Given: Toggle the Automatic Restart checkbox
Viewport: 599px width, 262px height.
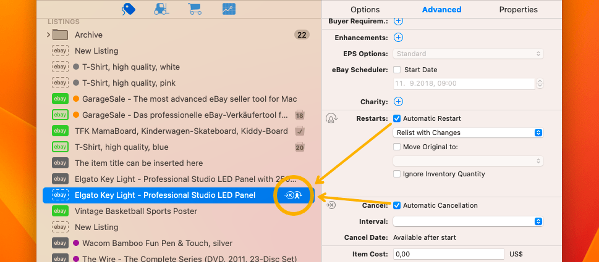Looking at the screenshot, I should [x=397, y=118].
